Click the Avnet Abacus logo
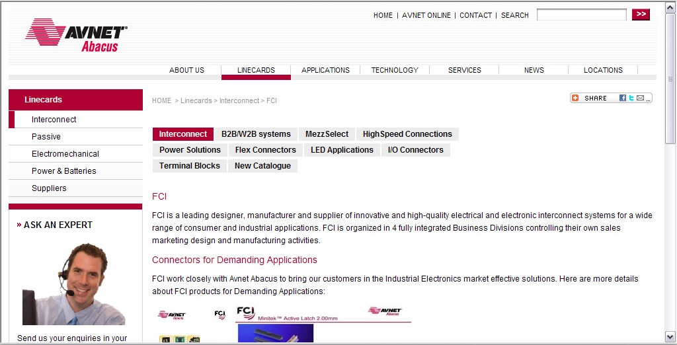The height and width of the screenshot is (345, 677). 76,35
